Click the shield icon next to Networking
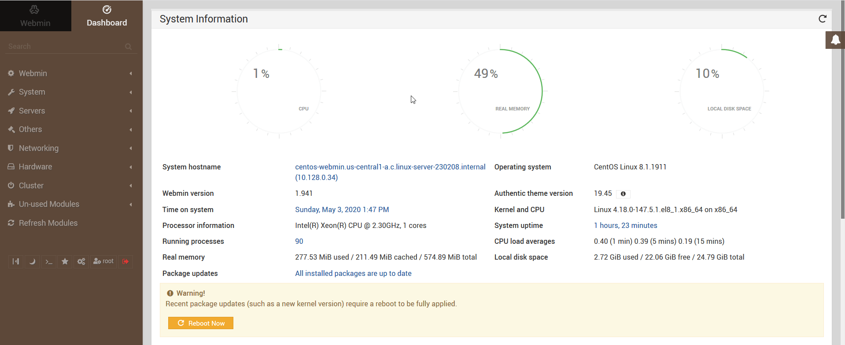This screenshot has height=345, width=845. (x=11, y=148)
